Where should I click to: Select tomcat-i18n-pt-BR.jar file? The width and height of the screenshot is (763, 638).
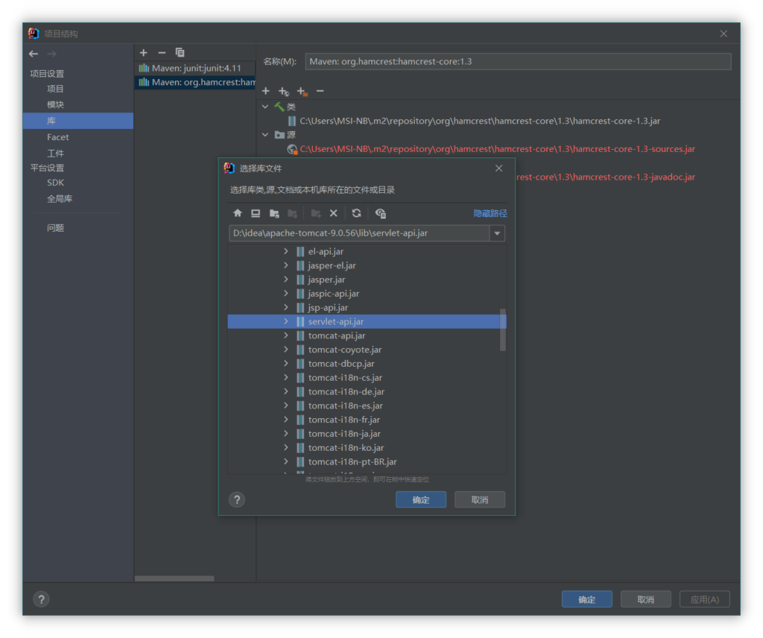(352, 461)
